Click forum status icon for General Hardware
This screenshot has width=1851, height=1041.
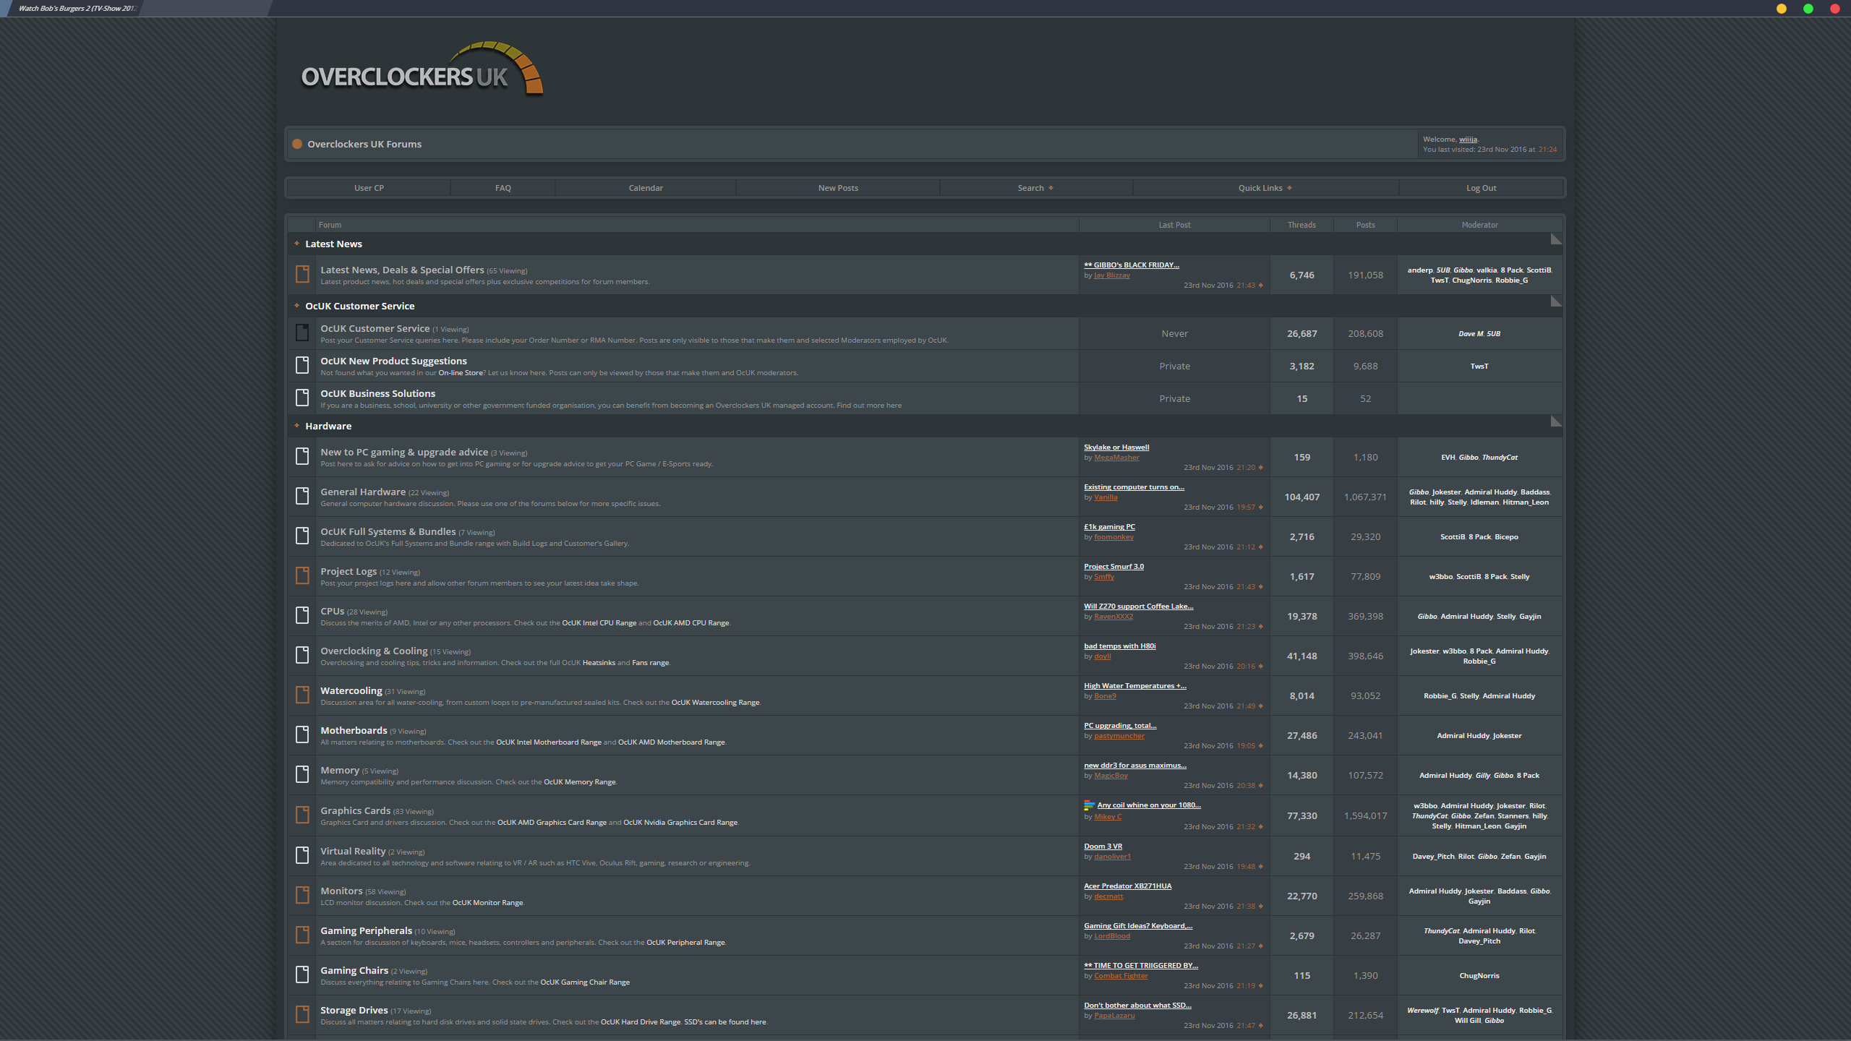tap(302, 496)
